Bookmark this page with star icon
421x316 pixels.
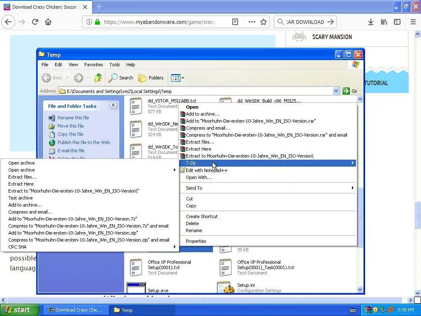[264, 22]
